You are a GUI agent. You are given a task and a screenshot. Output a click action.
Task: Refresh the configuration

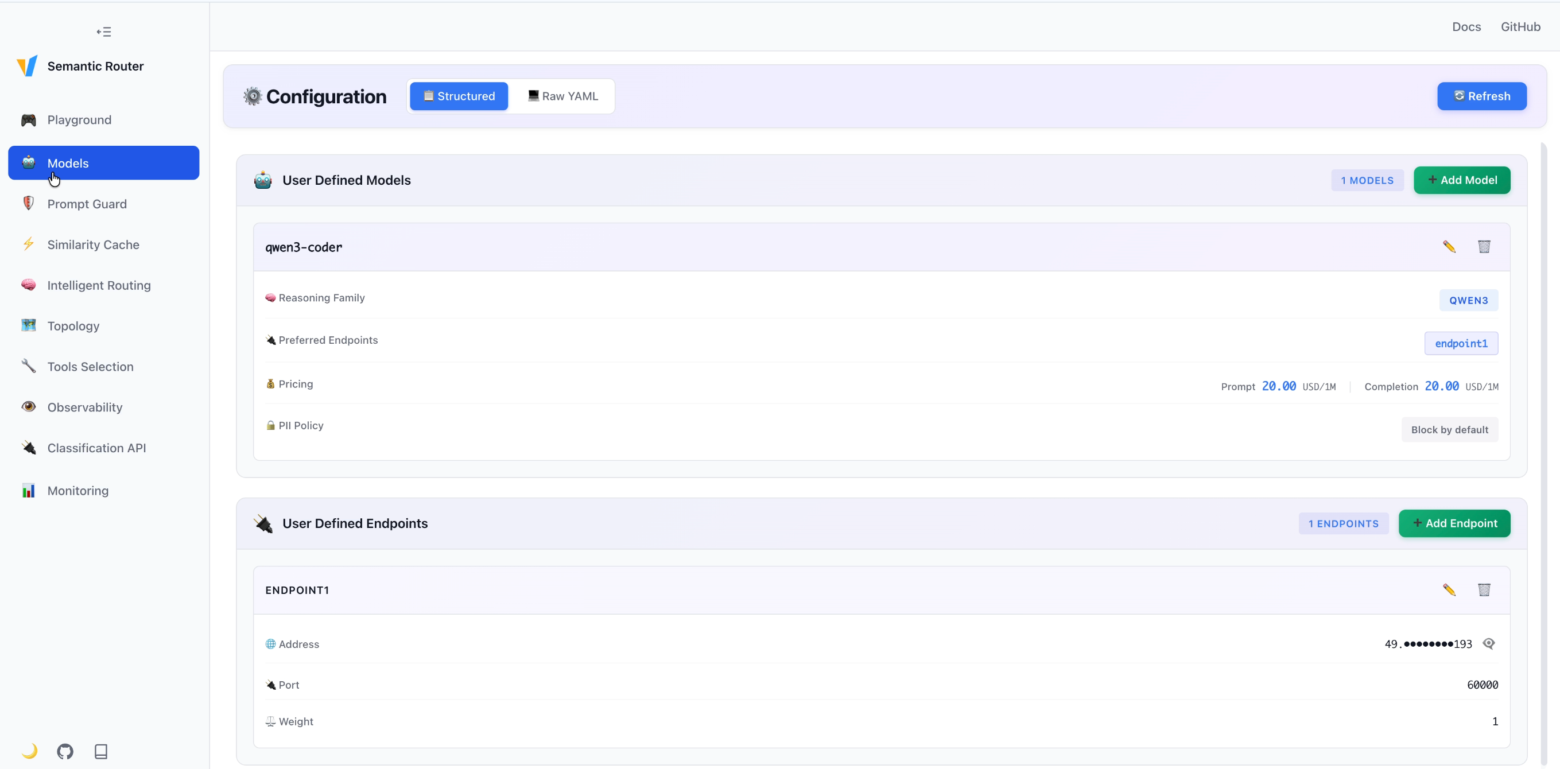pos(1482,96)
